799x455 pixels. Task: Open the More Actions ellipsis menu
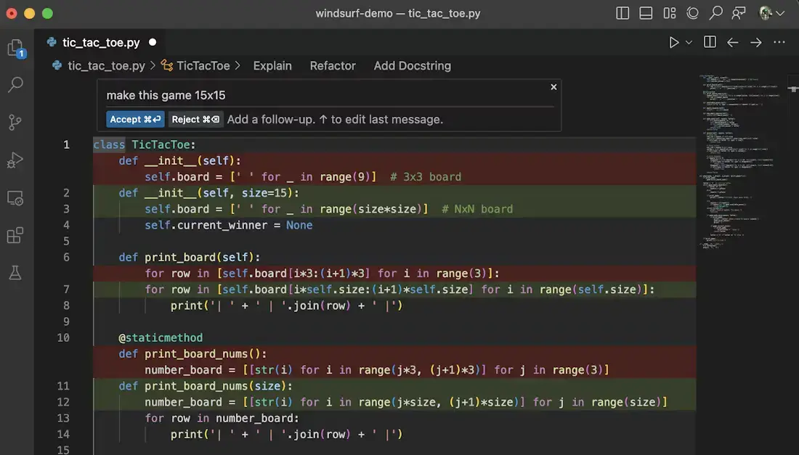point(779,42)
